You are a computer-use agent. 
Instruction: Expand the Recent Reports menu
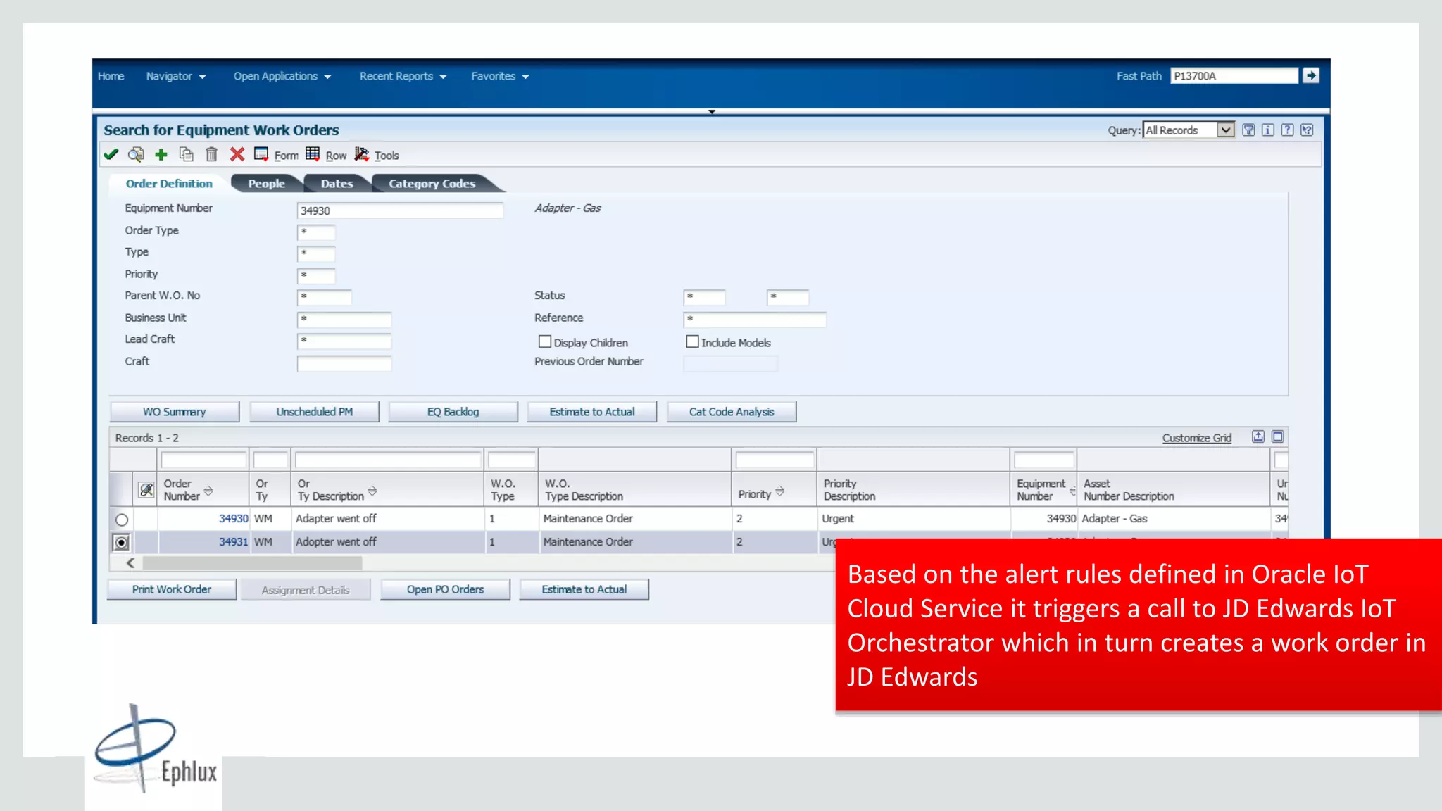pos(403,76)
